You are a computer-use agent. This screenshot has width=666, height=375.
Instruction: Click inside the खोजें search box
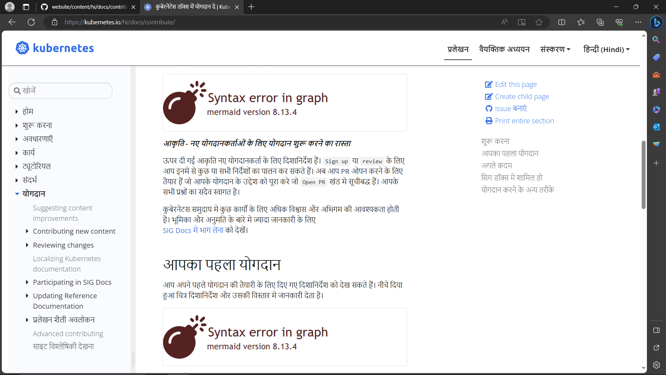click(60, 91)
